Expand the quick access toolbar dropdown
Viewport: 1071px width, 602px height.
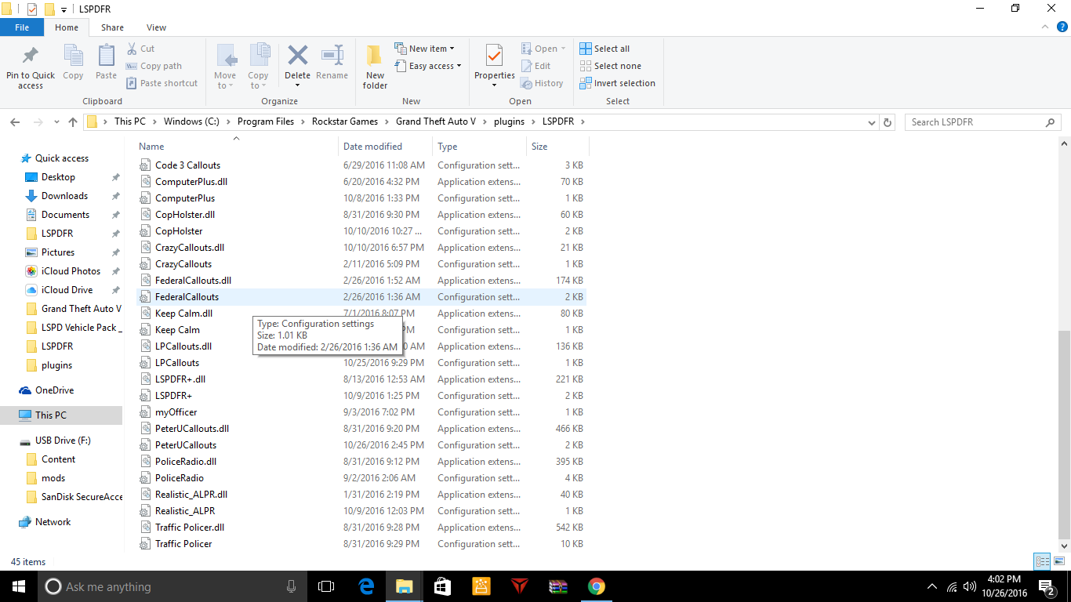[x=64, y=9]
